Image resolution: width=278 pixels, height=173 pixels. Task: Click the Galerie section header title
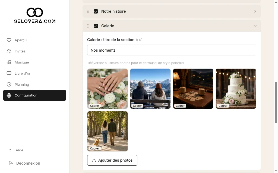[108, 26]
